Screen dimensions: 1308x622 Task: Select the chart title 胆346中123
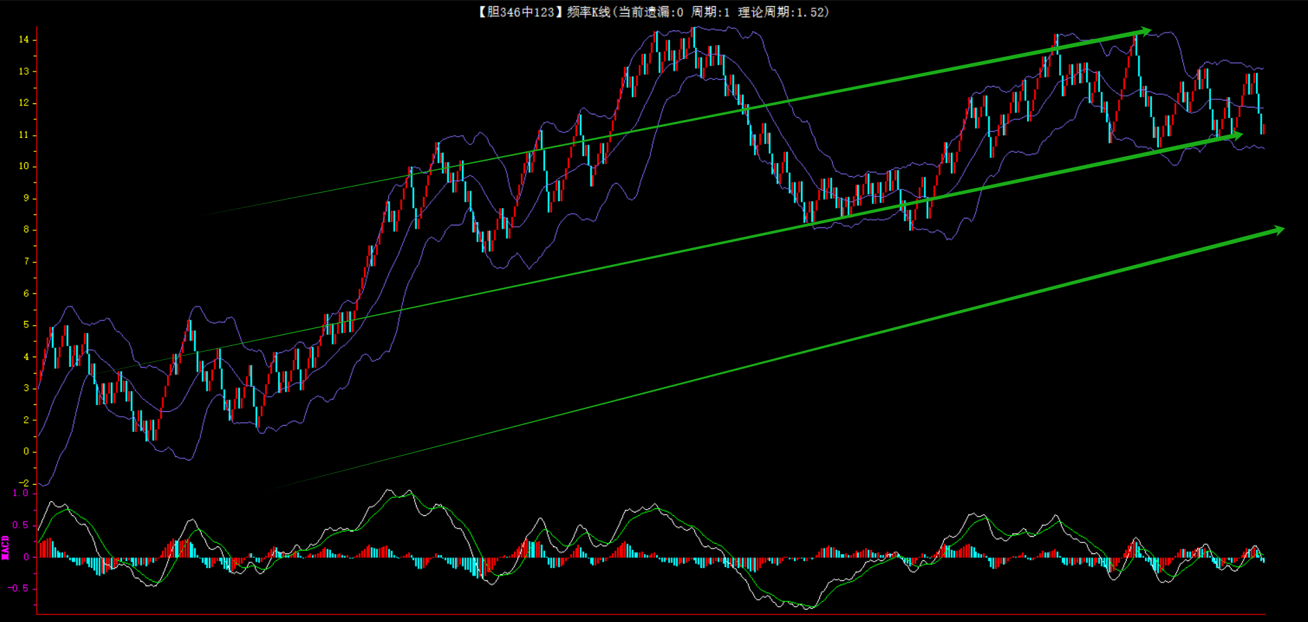click(x=517, y=12)
